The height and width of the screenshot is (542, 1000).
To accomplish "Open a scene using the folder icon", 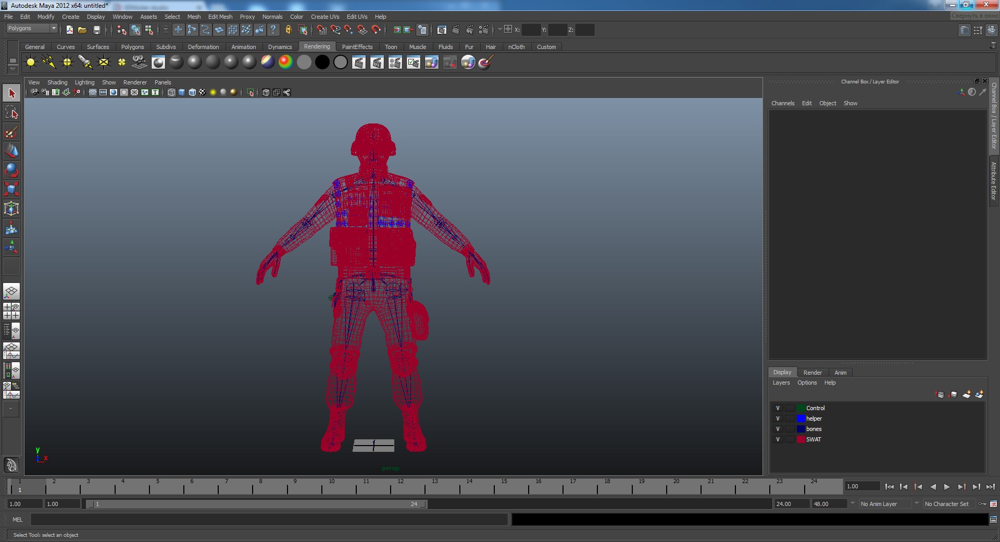I will click(82, 30).
